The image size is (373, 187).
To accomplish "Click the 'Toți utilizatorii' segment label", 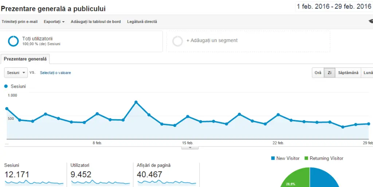I will click(38, 39).
